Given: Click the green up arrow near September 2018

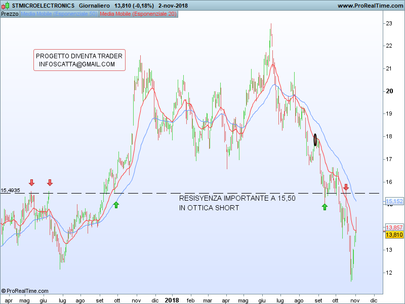Looking at the screenshot, I should click(325, 206).
